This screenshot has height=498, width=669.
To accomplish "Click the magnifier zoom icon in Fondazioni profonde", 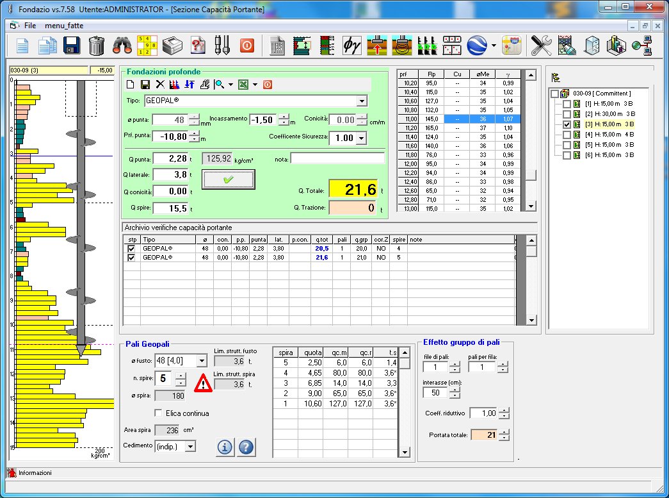I will (x=220, y=84).
